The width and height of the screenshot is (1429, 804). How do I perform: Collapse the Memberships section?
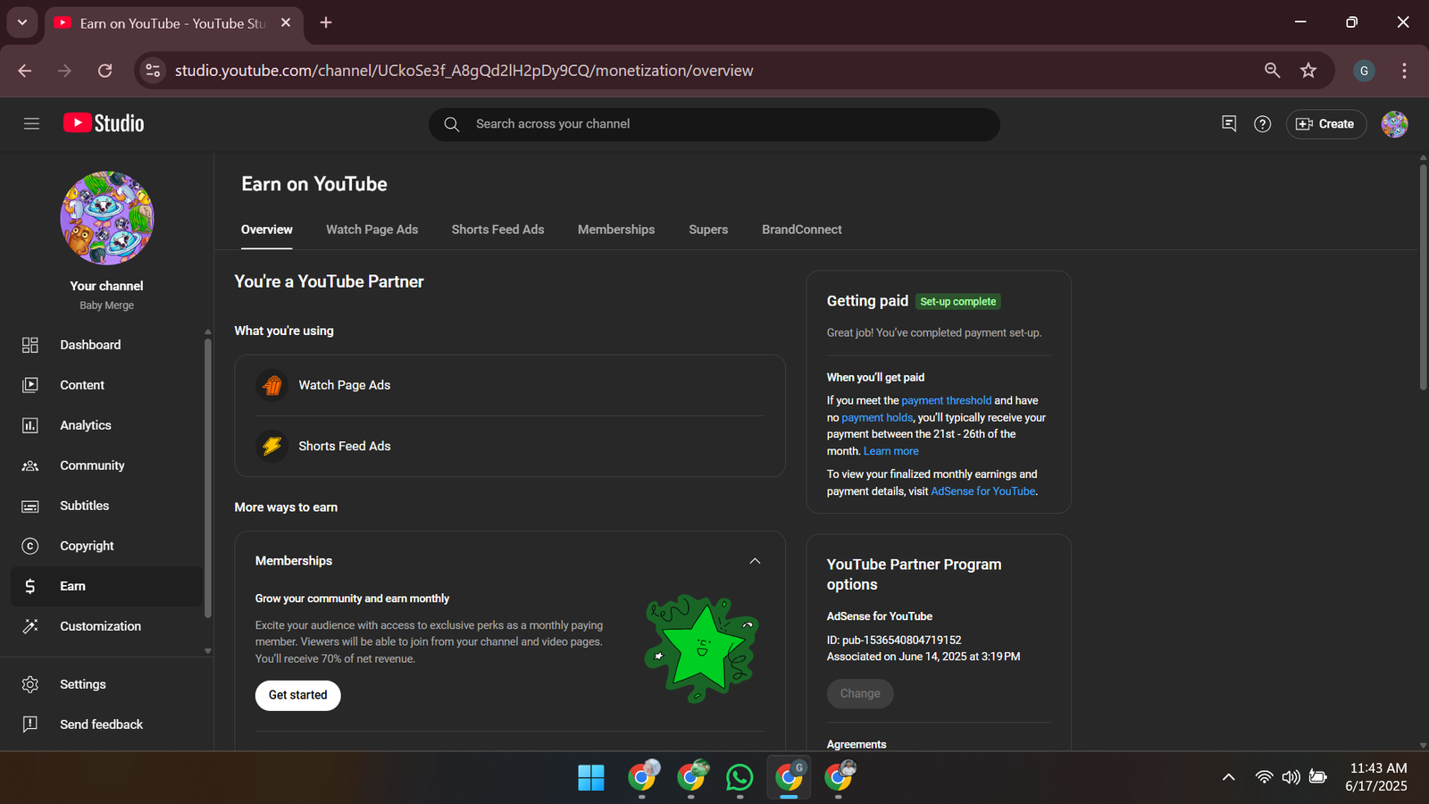(x=755, y=561)
